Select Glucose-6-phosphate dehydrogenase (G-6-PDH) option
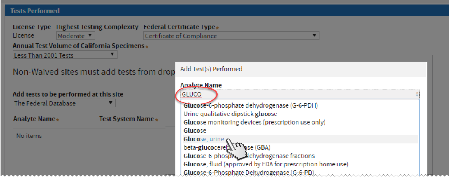Image resolution: width=450 pixels, height=178 pixels. (250, 106)
